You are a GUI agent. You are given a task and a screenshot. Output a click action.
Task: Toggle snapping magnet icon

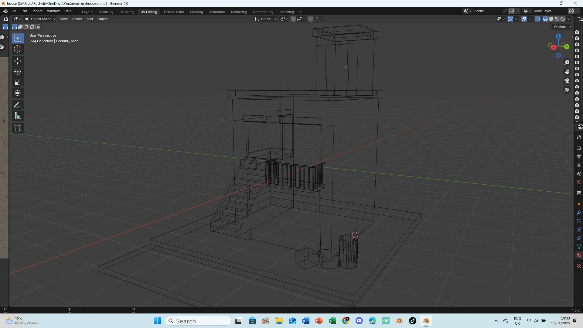pyautogui.click(x=293, y=19)
